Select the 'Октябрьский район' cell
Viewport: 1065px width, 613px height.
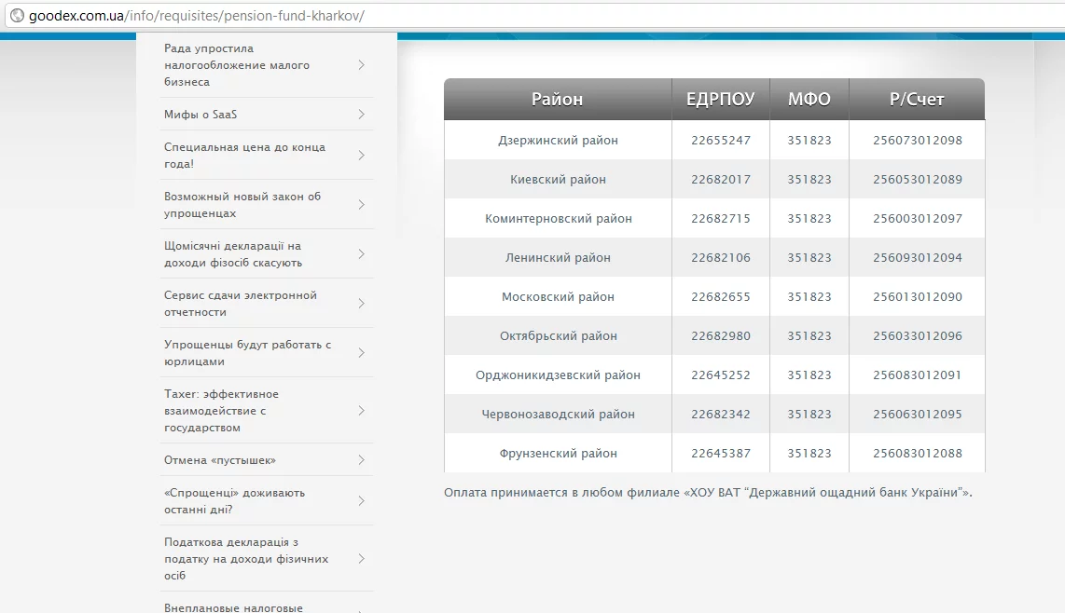(559, 336)
